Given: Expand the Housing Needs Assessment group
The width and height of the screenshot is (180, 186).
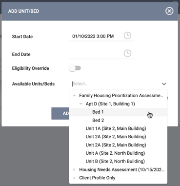Looking at the screenshot, I should (74, 170).
